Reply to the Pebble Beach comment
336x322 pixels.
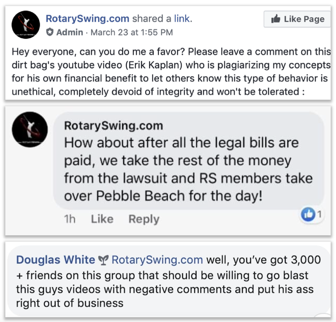pyautogui.click(x=144, y=219)
